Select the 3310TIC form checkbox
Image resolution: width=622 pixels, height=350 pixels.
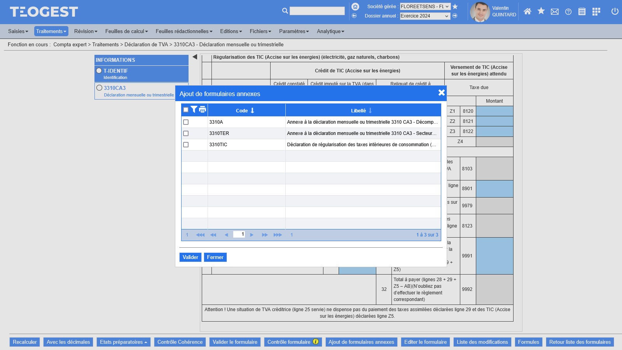[186, 145]
